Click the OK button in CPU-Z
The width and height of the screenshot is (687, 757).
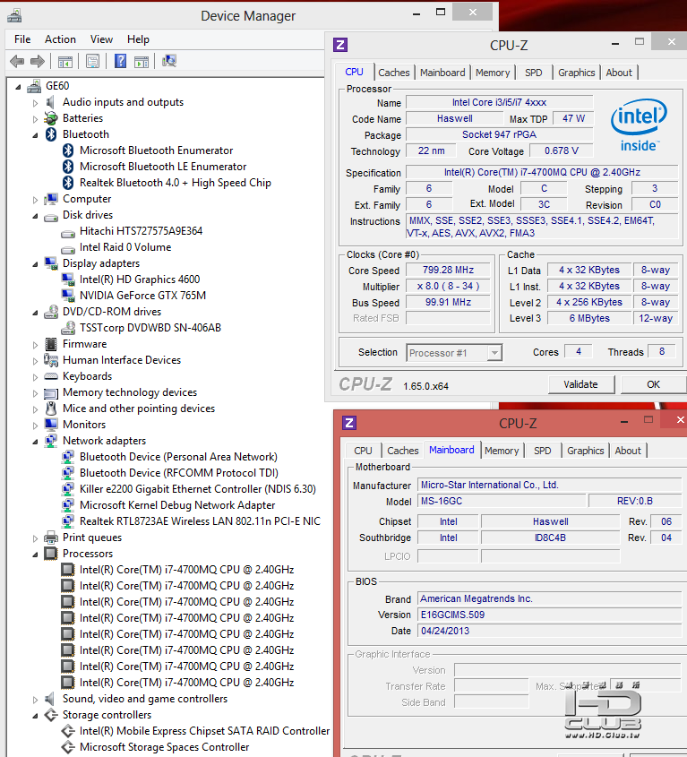pyautogui.click(x=653, y=384)
